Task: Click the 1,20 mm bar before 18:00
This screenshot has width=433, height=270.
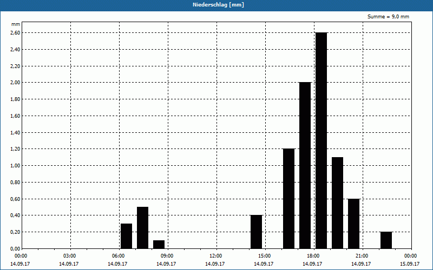Action: (x=289, y=199)
